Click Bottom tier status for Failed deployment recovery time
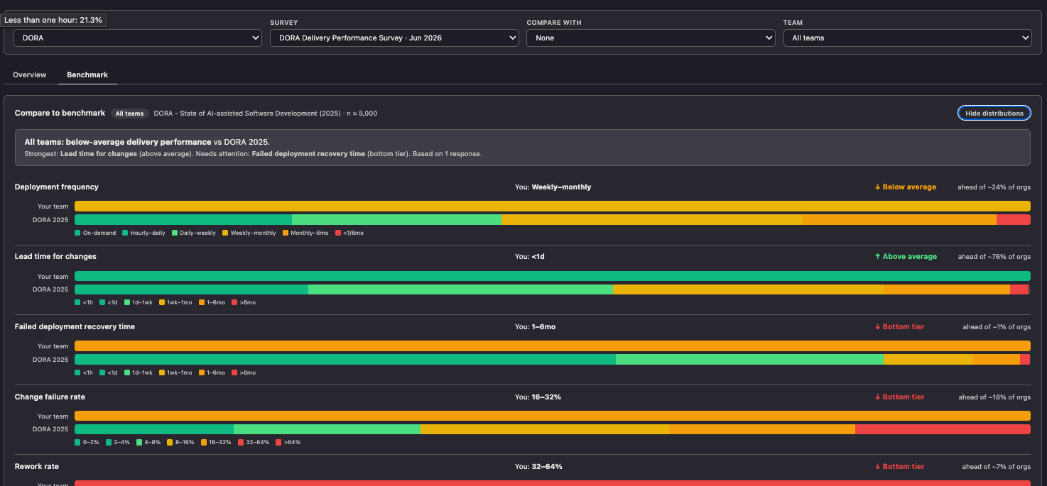Screen dimensions: 1047x486 (899, 326)
